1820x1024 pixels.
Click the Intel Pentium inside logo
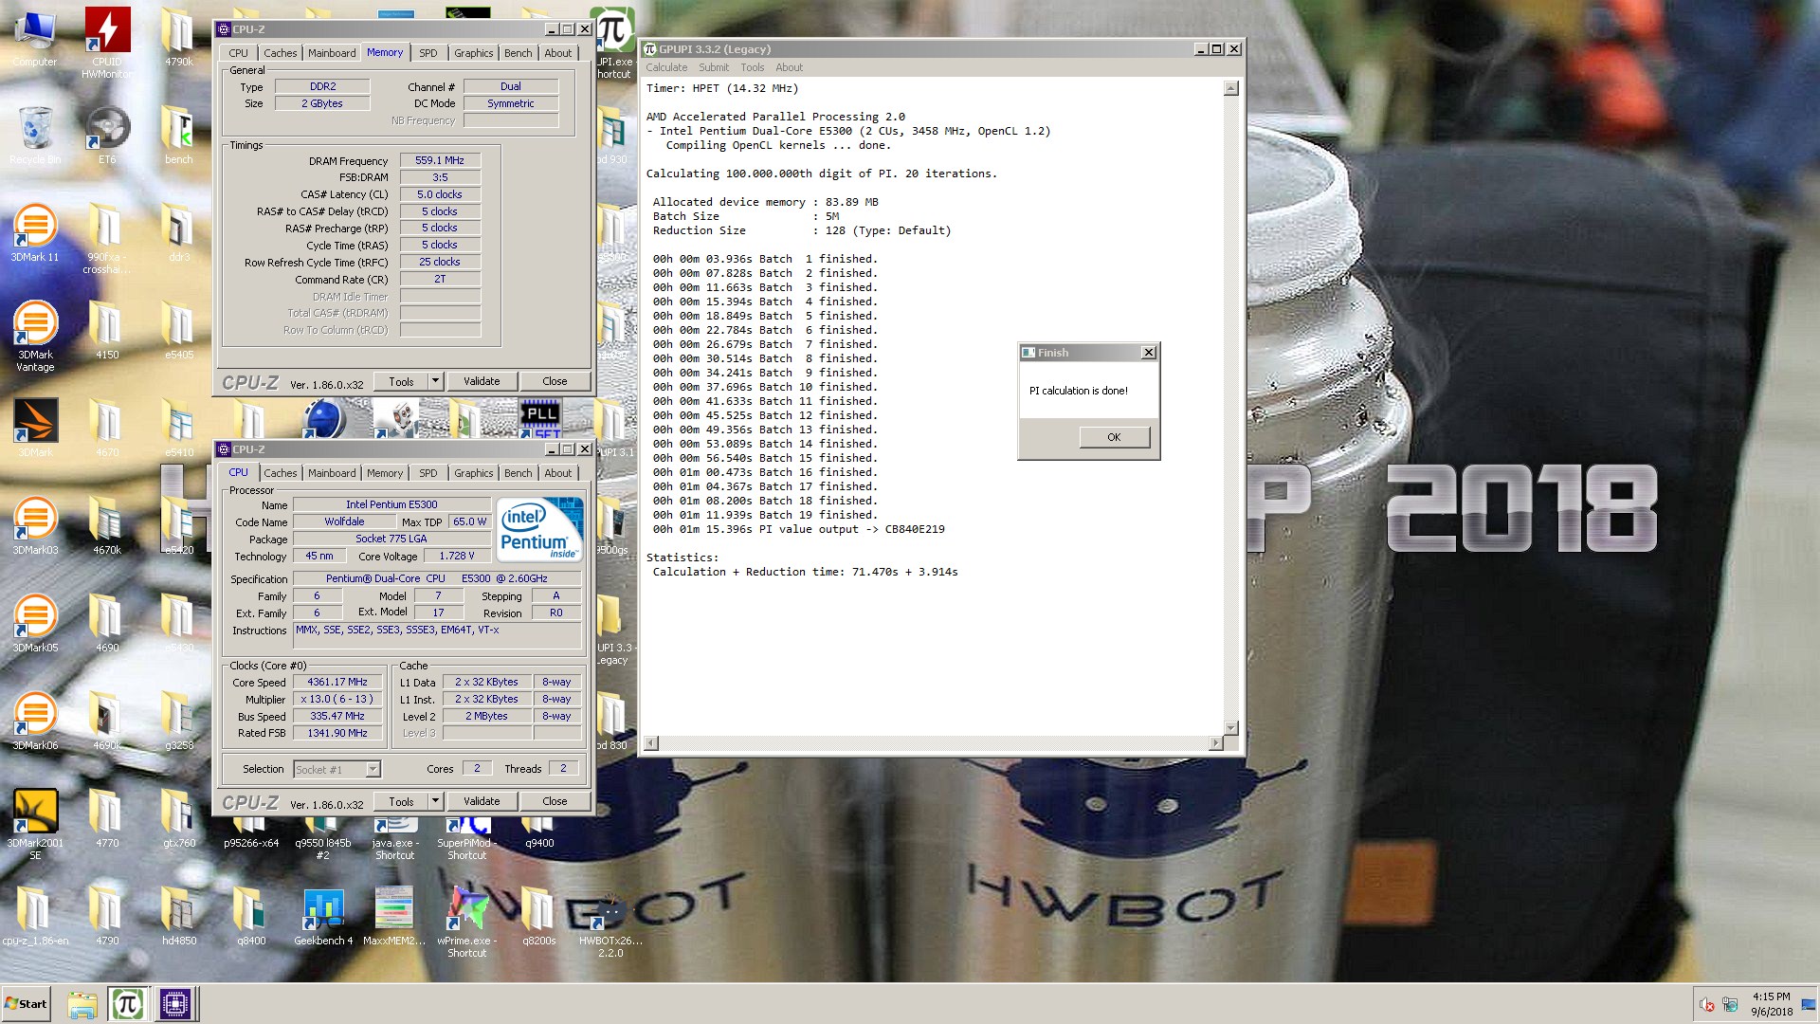539,530
